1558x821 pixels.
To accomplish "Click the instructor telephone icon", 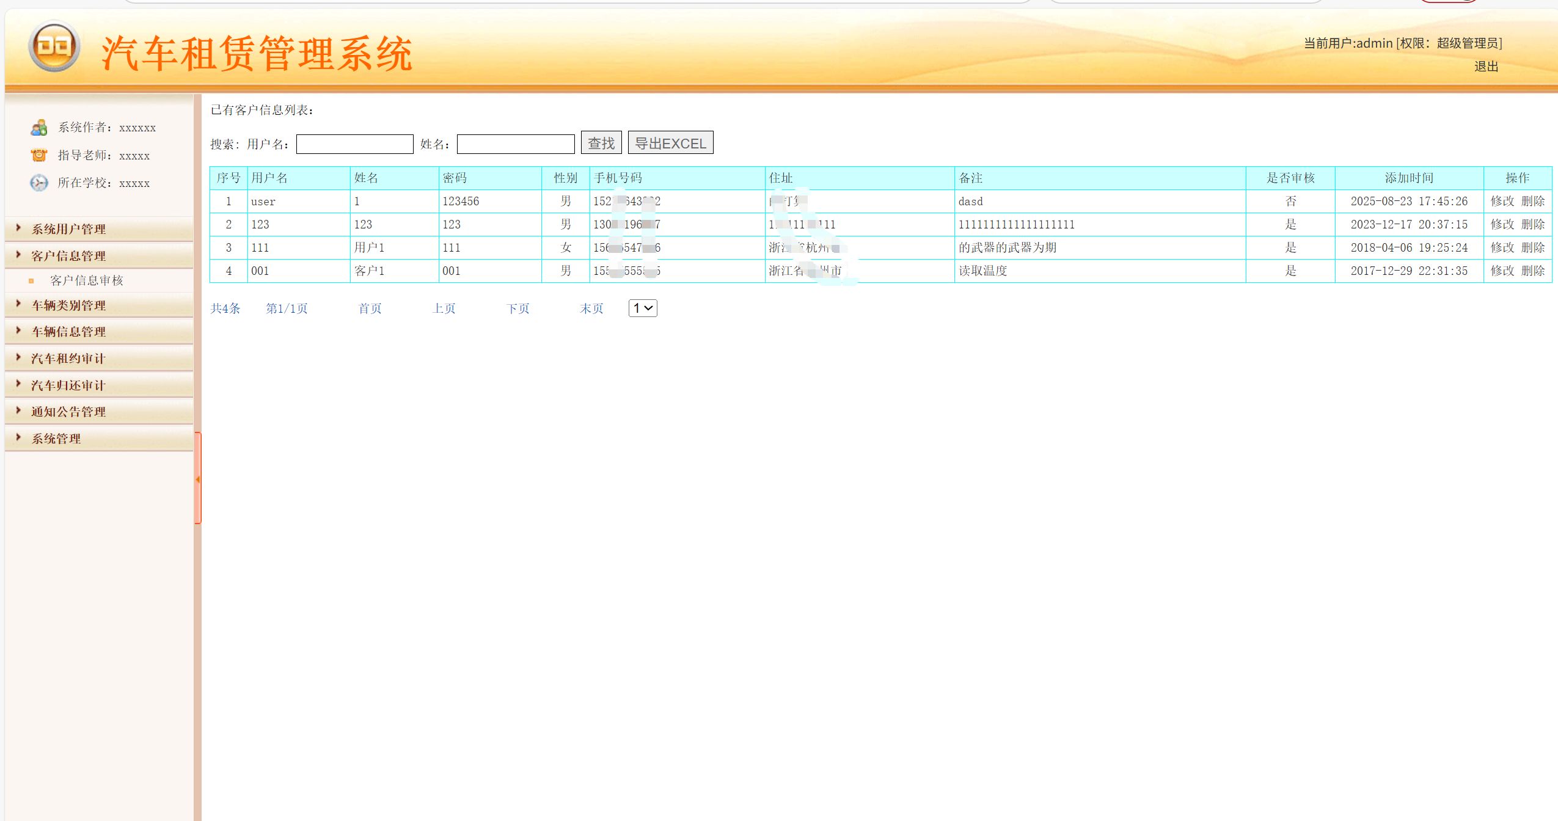I will [x=39, y=155].
